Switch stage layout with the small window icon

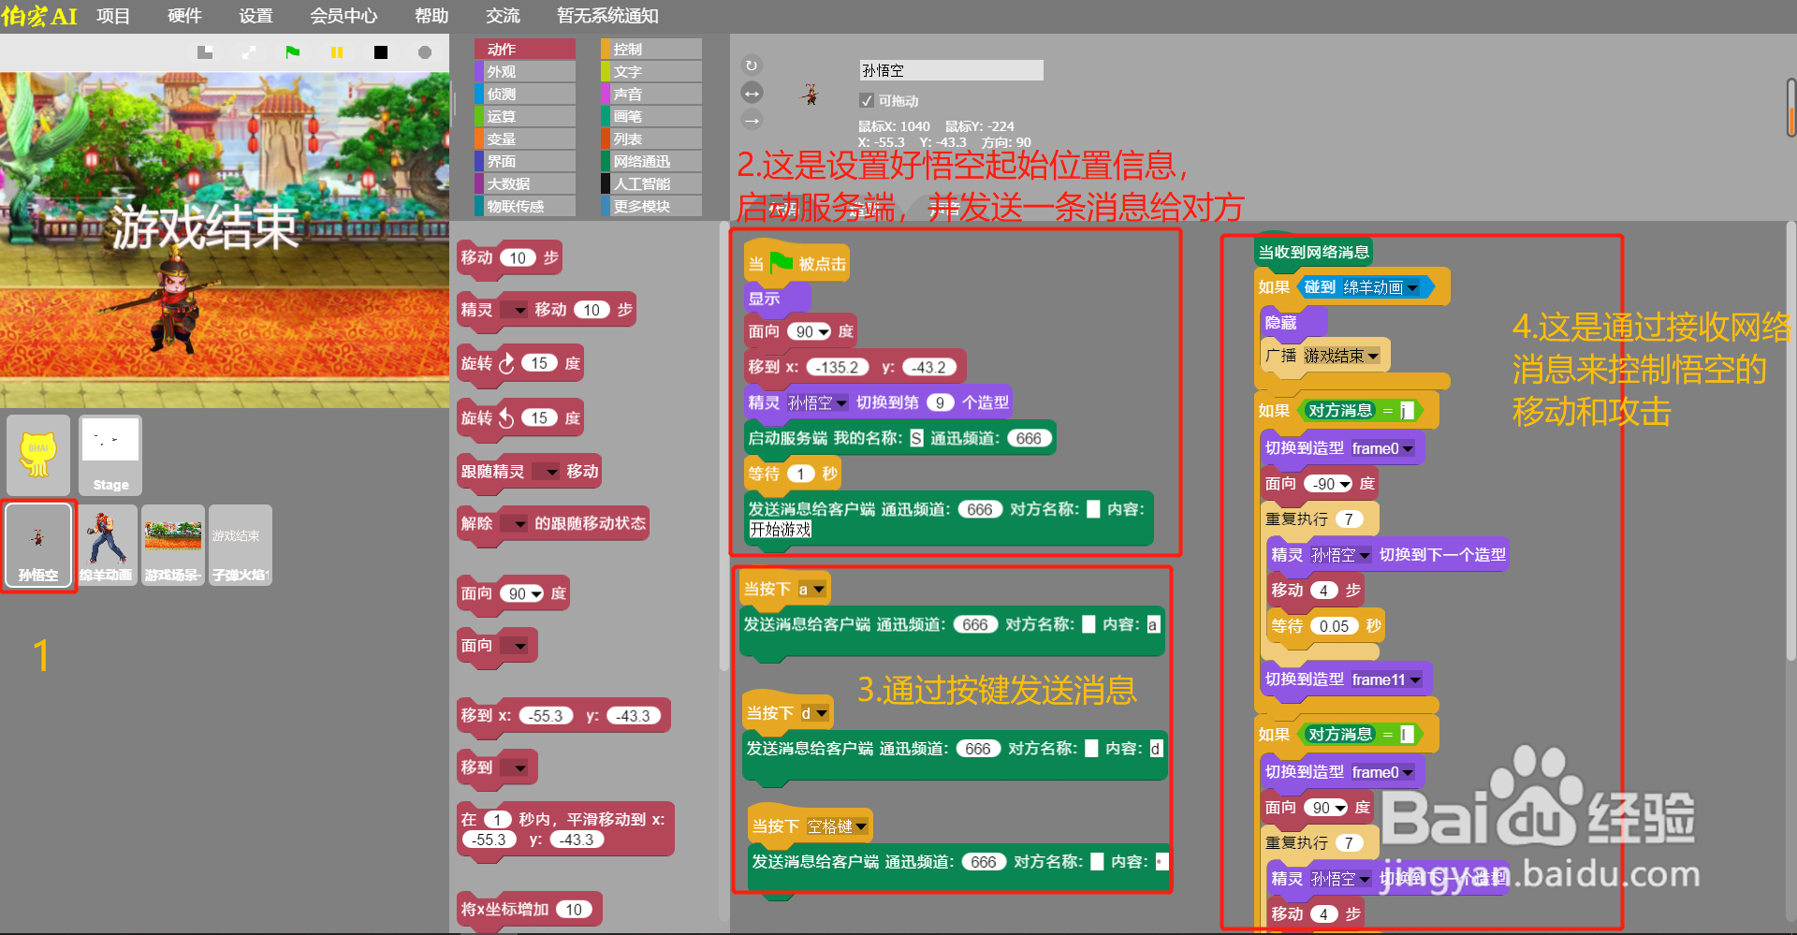[205, 52]
